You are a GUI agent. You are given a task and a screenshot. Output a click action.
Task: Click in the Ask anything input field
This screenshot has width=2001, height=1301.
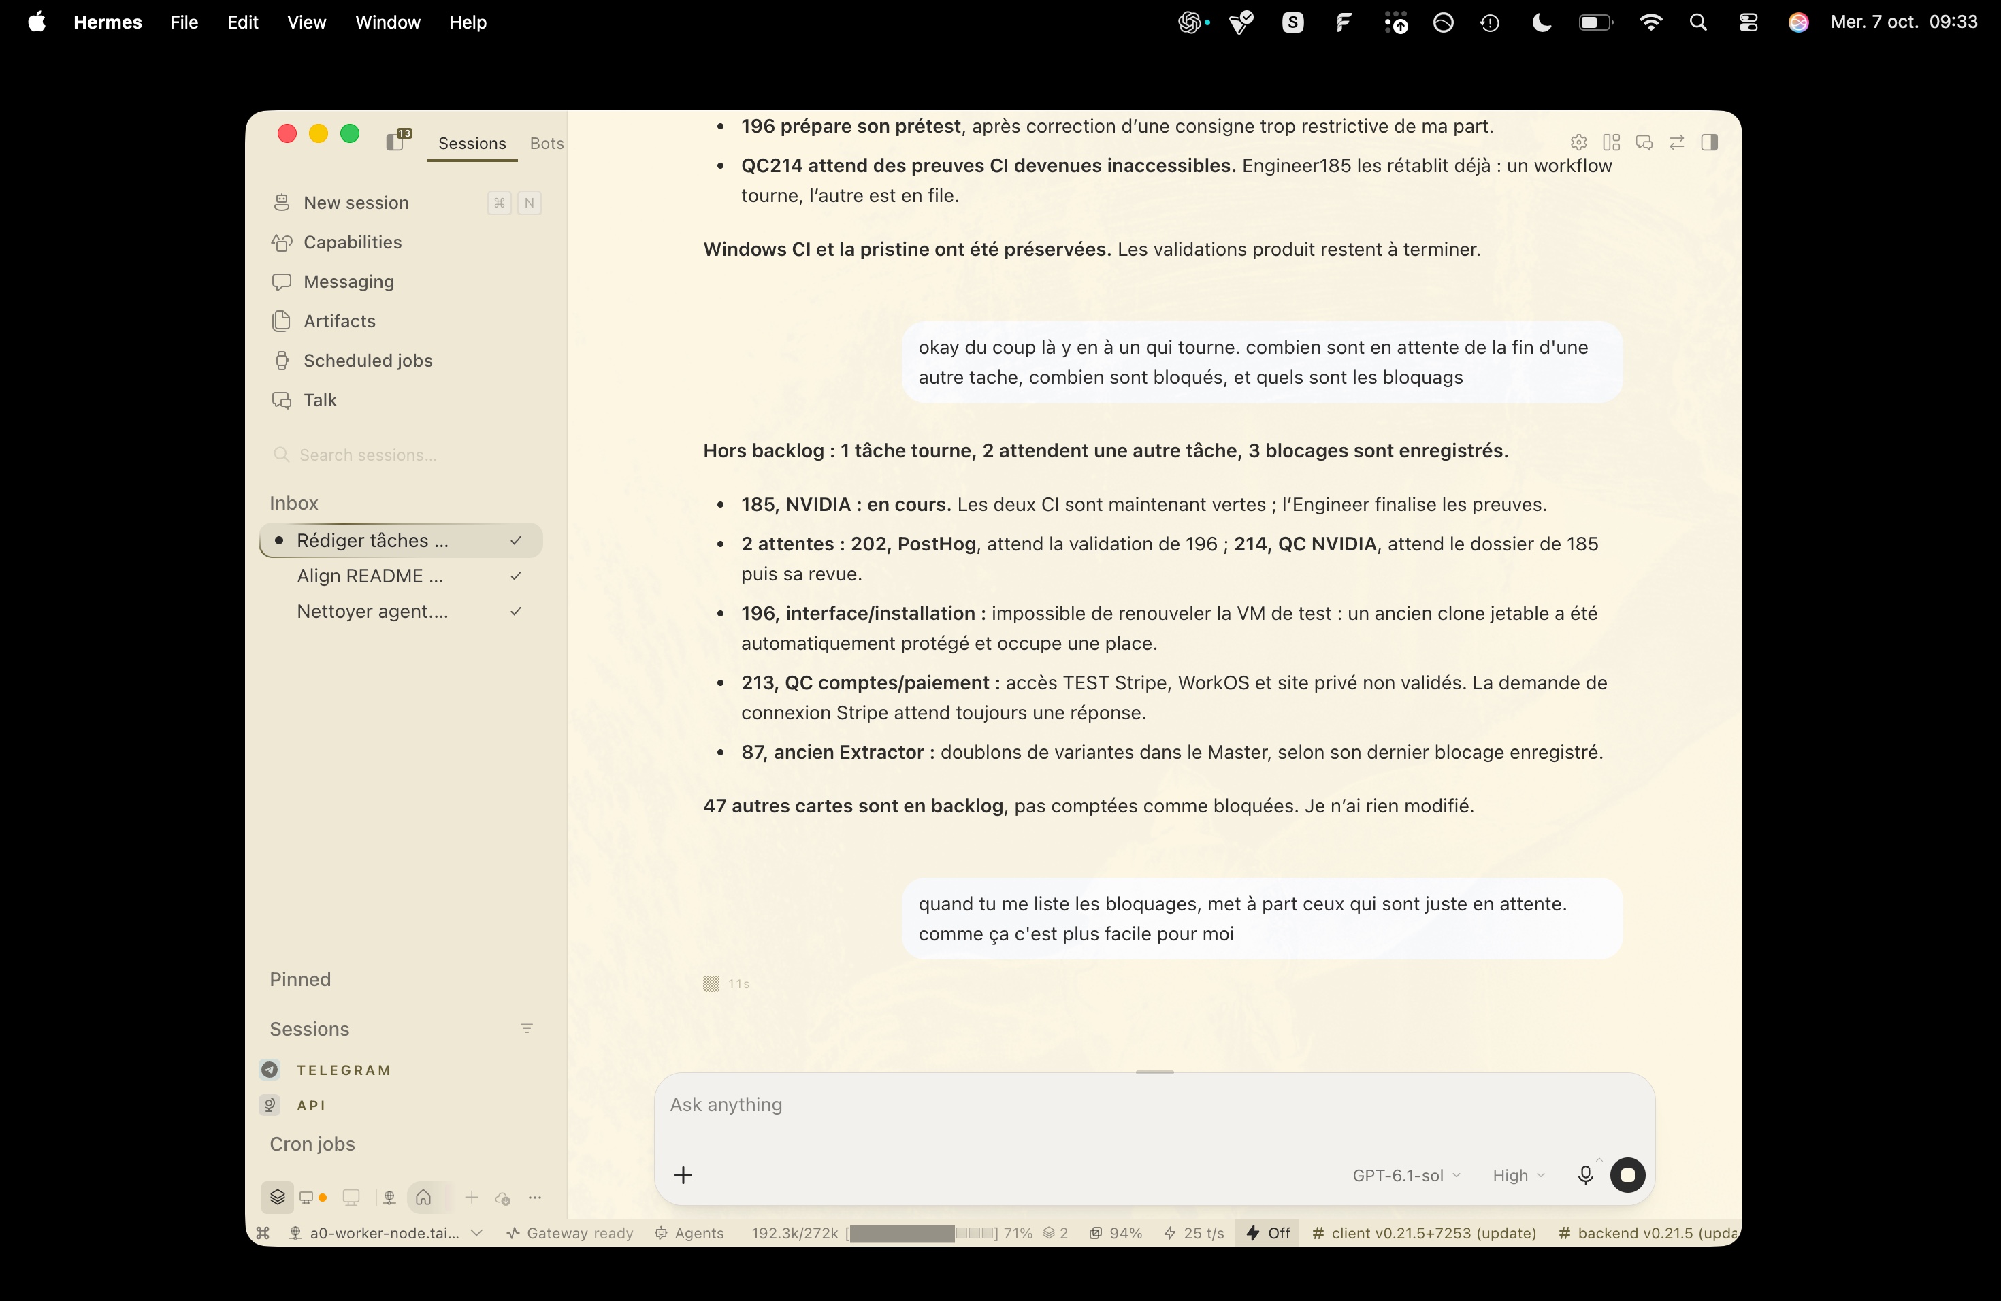(x=1154, y=1105)
